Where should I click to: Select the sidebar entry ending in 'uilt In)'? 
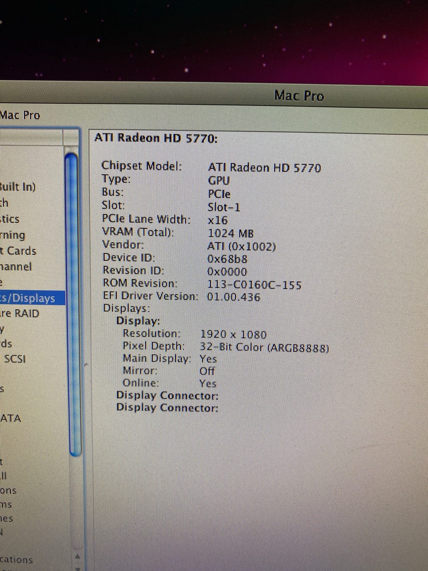point(18,186)
